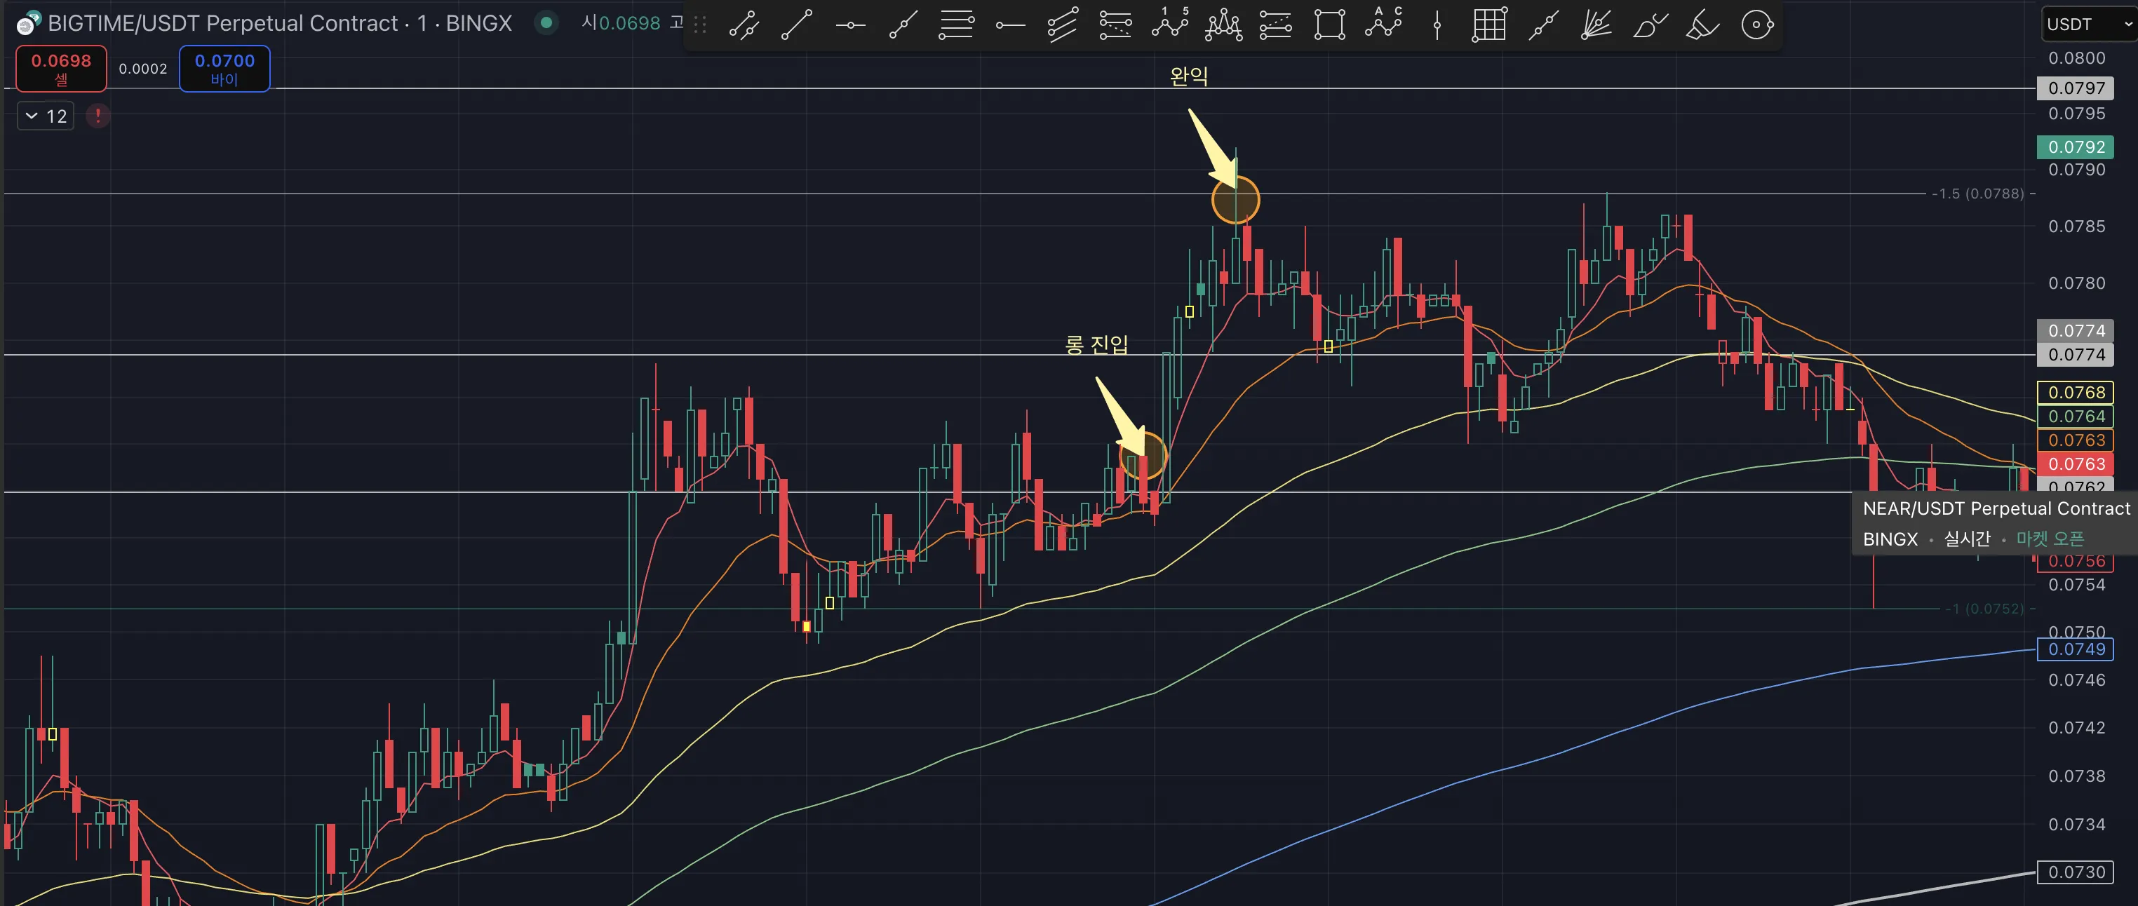Select the Parallel Channel tool
Screen dimensions: 2138x906
[1063, 25]
